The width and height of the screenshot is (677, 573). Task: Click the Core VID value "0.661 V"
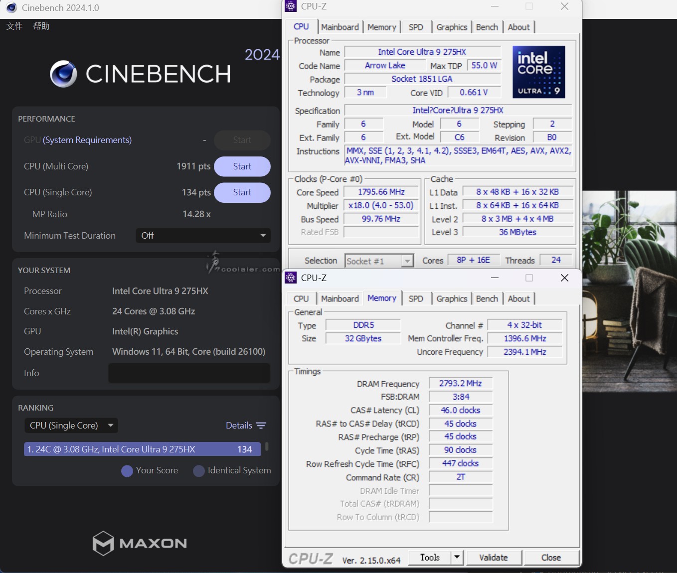pos(474,92)
